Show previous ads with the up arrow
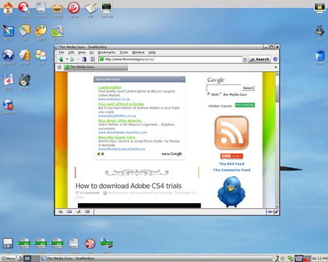This screenshot has width=328, height=262. click(x=98, y=154)
